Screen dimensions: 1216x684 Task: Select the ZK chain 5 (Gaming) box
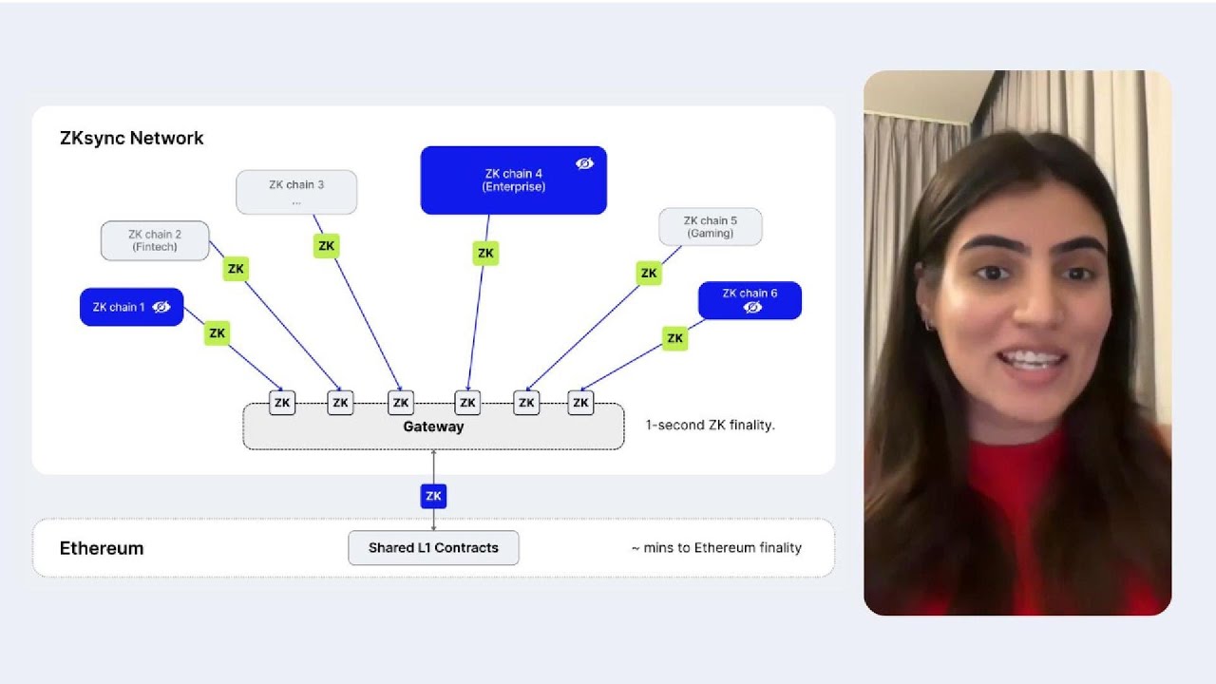tap(711, 227)
